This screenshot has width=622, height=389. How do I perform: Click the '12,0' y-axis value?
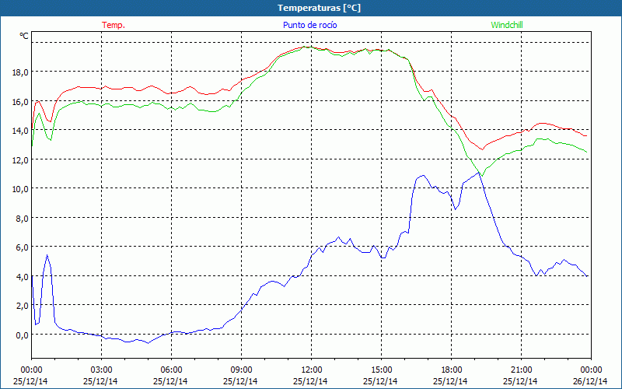click(x=21, y=160)
